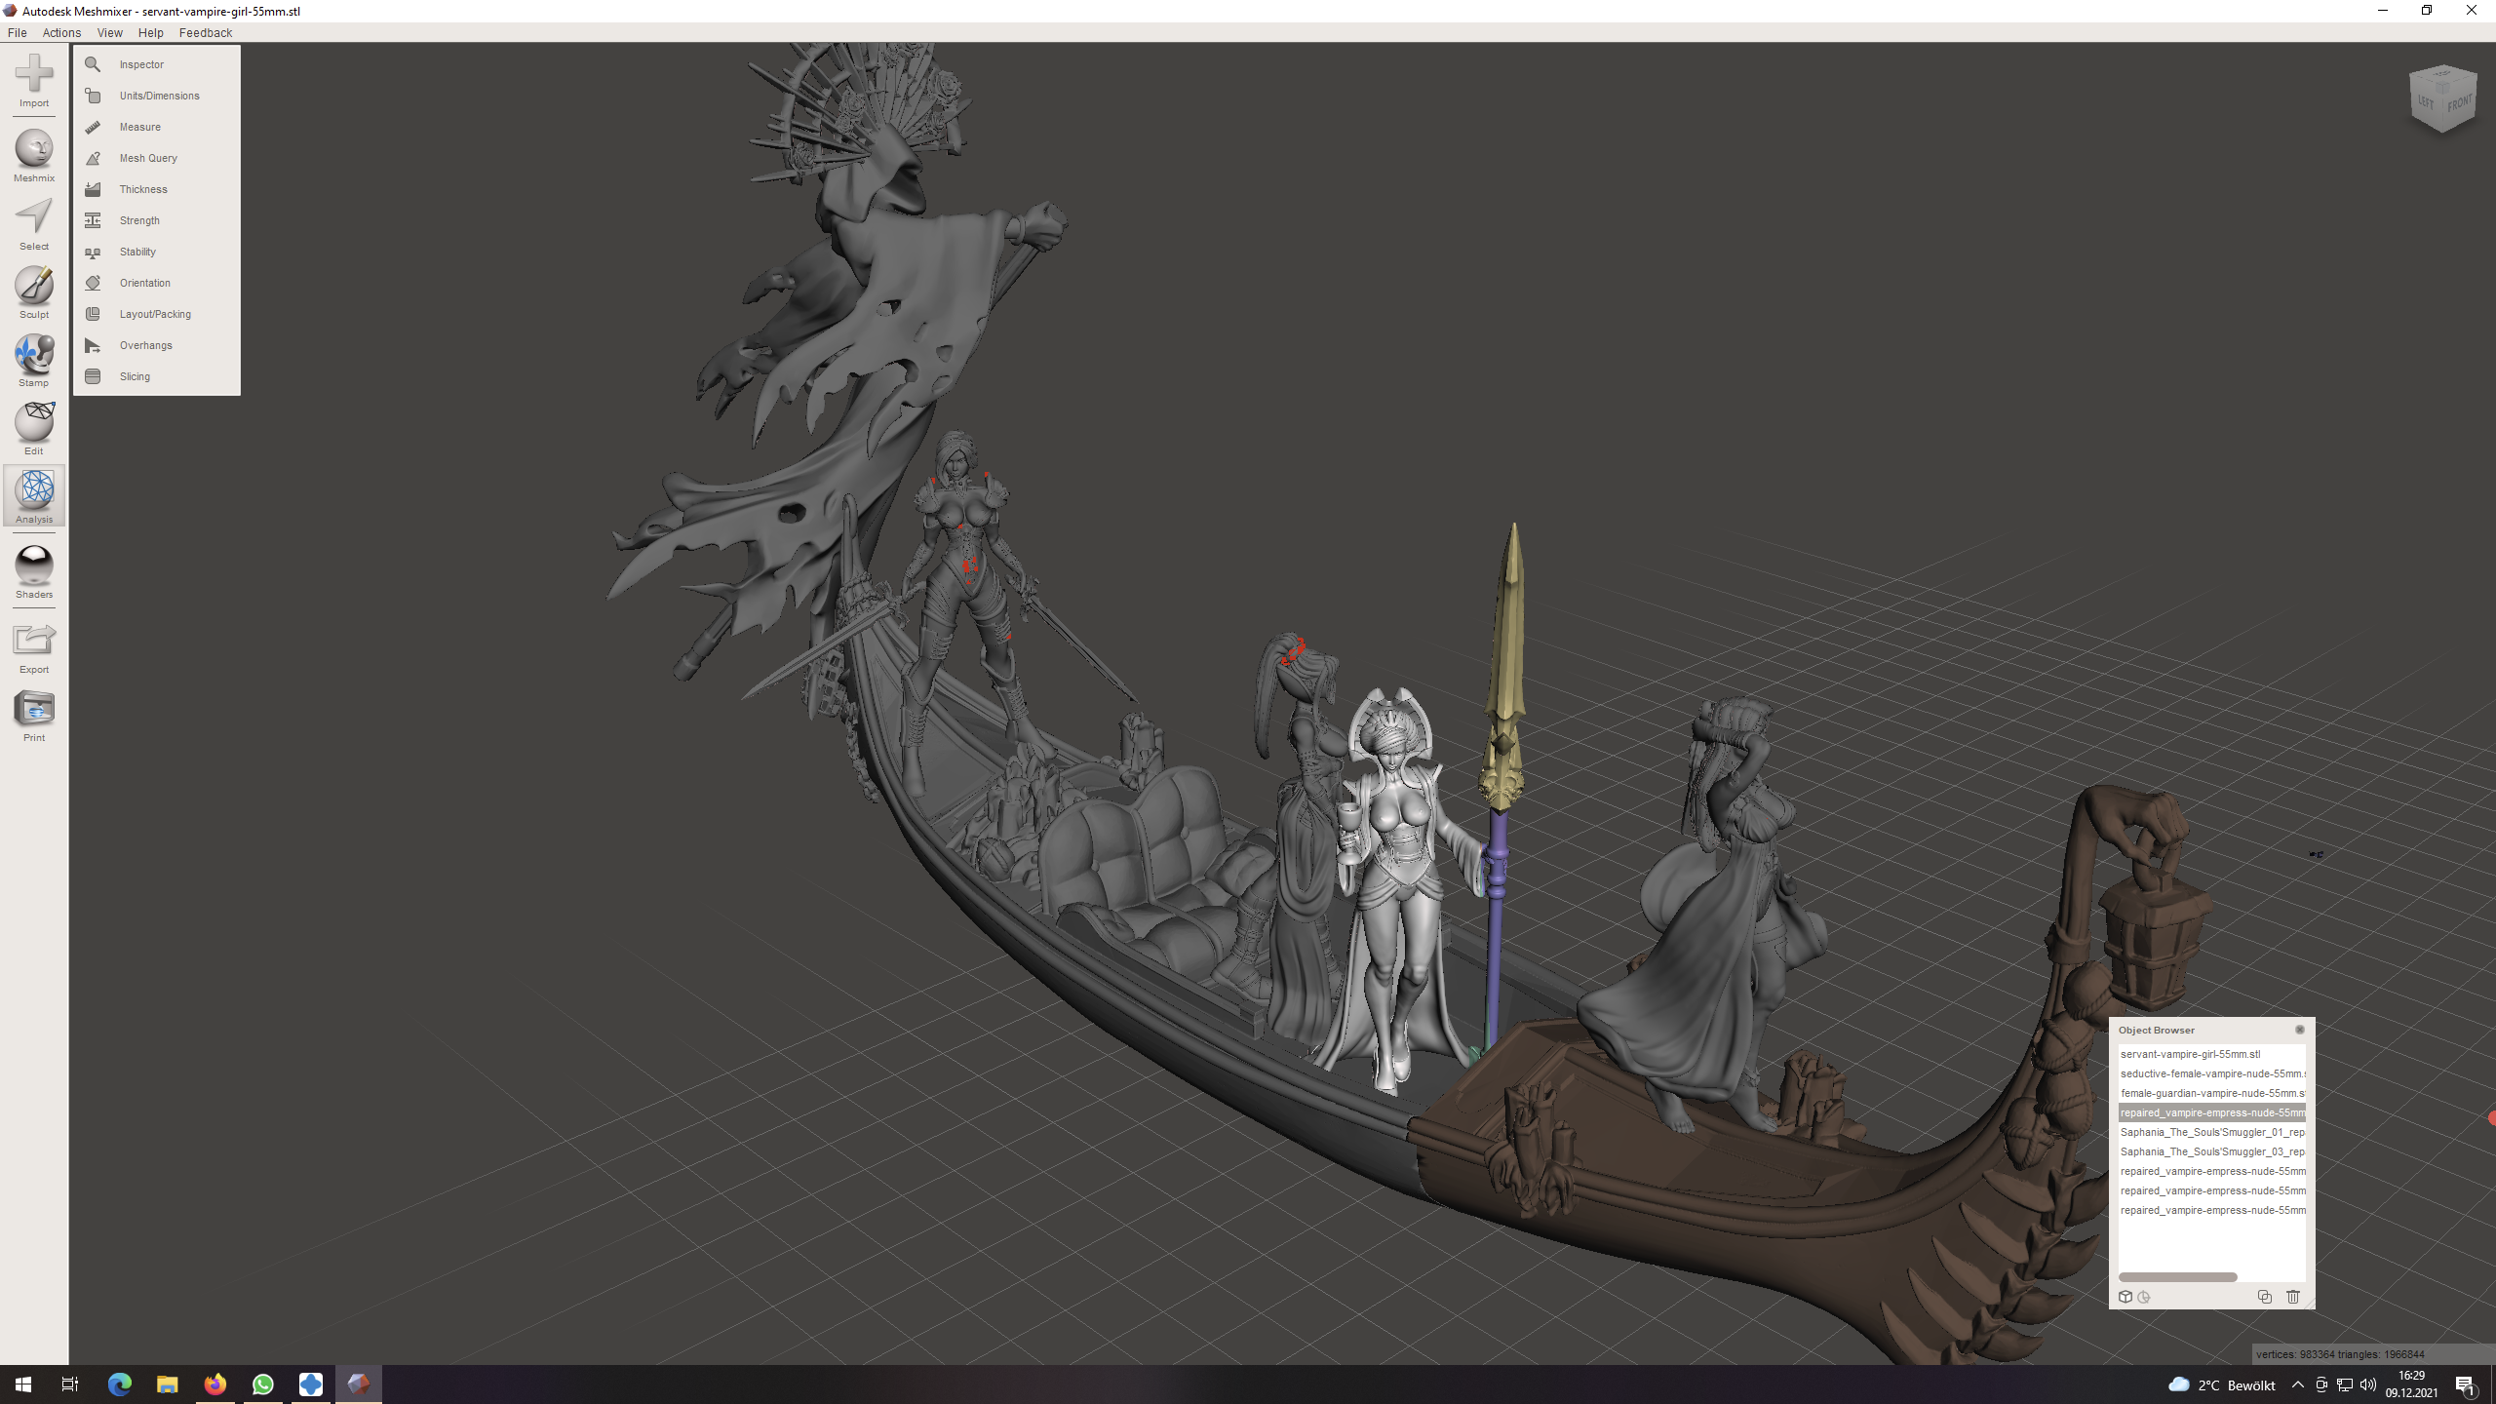Delete object with trash icon
The height and width of the screenshot is (1404, 2496).
pyautogui.click(x=2293, y=1297)
